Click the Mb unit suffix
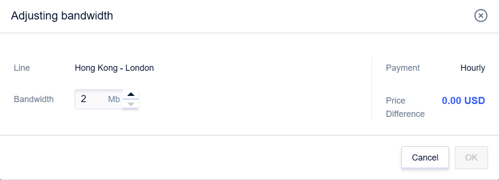The image size is (499, 180). pos(114,99)
